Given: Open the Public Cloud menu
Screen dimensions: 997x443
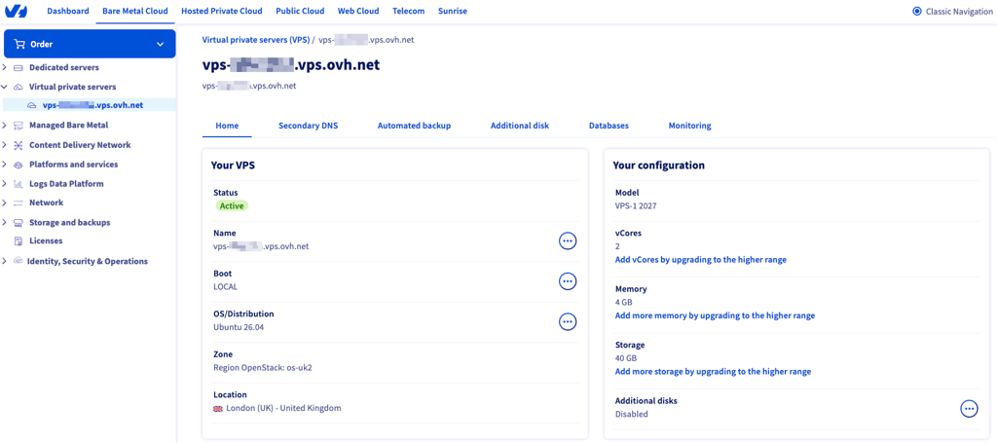Looking at the screenshot, I should (300, 11).
